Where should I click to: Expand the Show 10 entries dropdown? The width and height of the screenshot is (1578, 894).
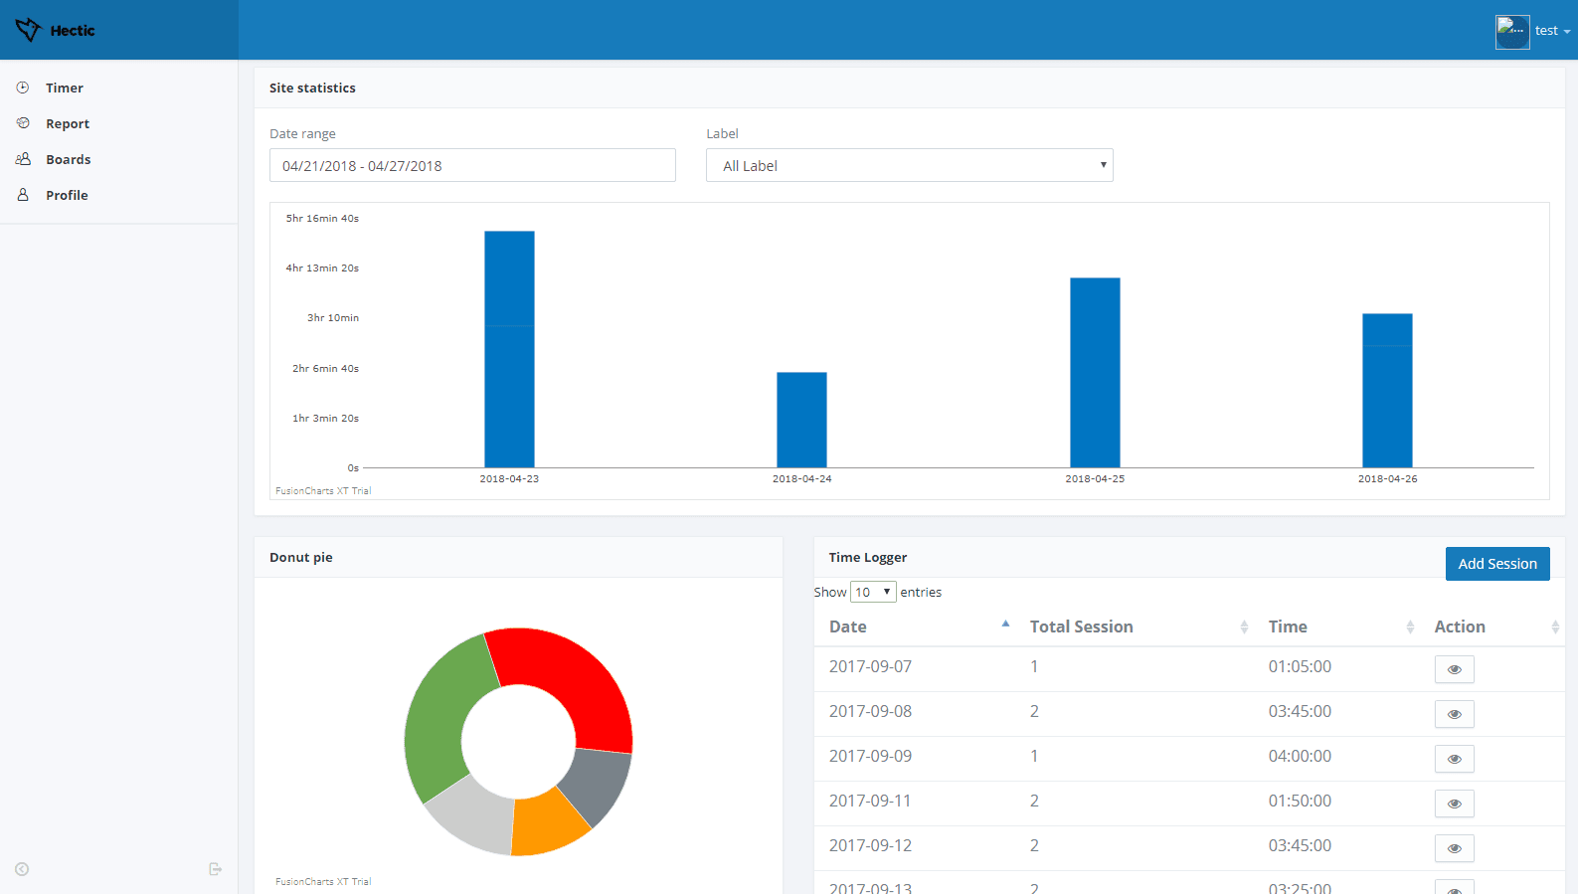coord(873,592)
